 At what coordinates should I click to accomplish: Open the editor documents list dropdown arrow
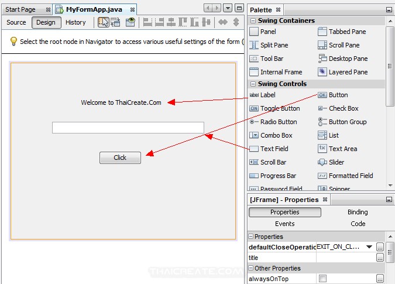pos(228,8)
